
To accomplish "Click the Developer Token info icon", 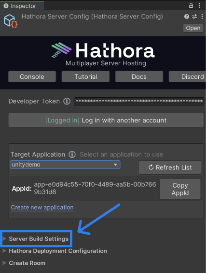I will pyautogui.click(x=67, y=101).
